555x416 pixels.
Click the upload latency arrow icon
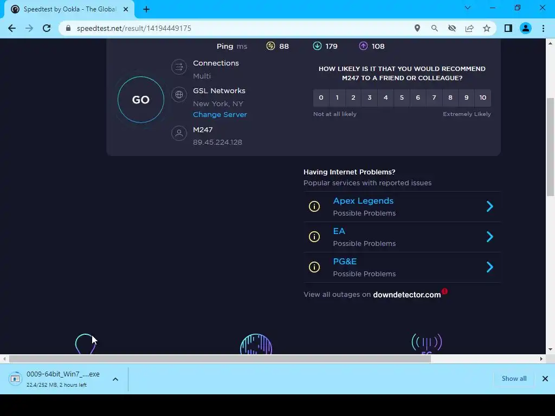point(364,46)
